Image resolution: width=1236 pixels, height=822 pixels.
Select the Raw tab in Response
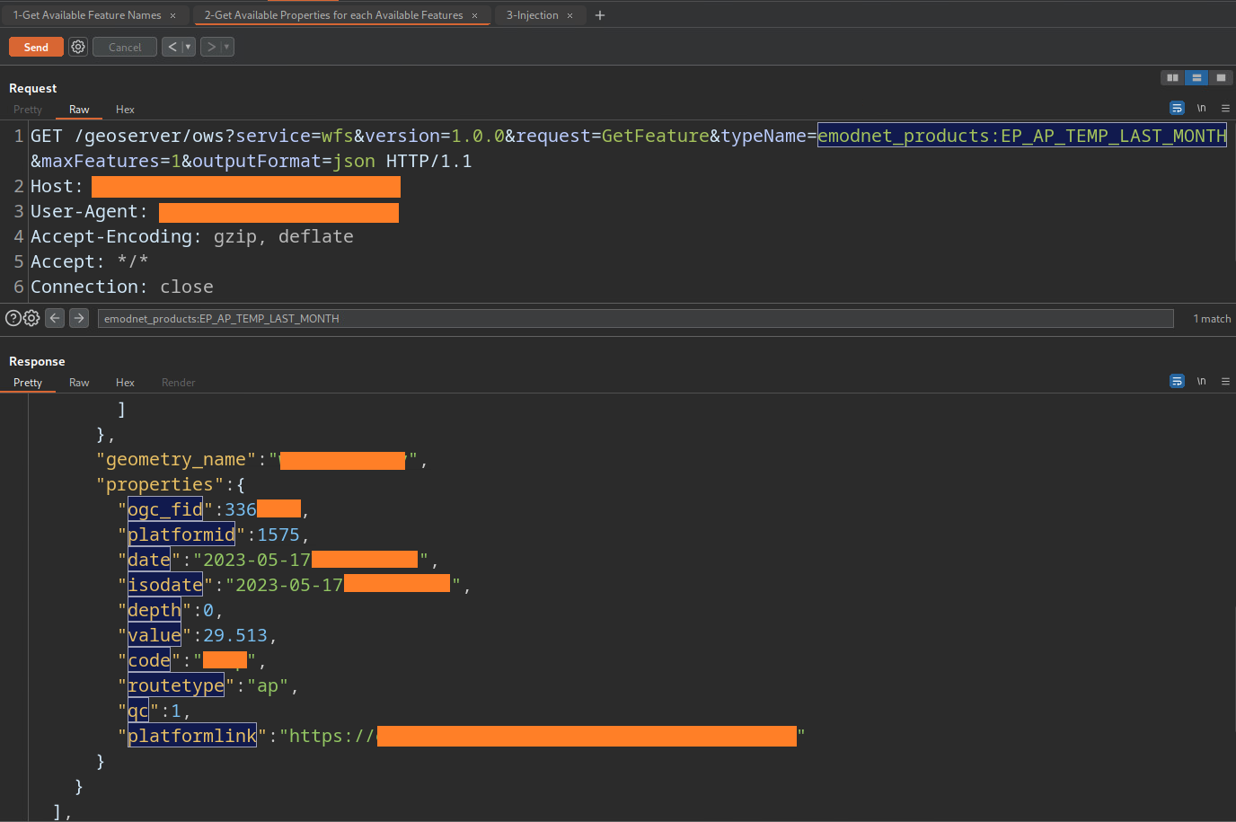(79, 383)
